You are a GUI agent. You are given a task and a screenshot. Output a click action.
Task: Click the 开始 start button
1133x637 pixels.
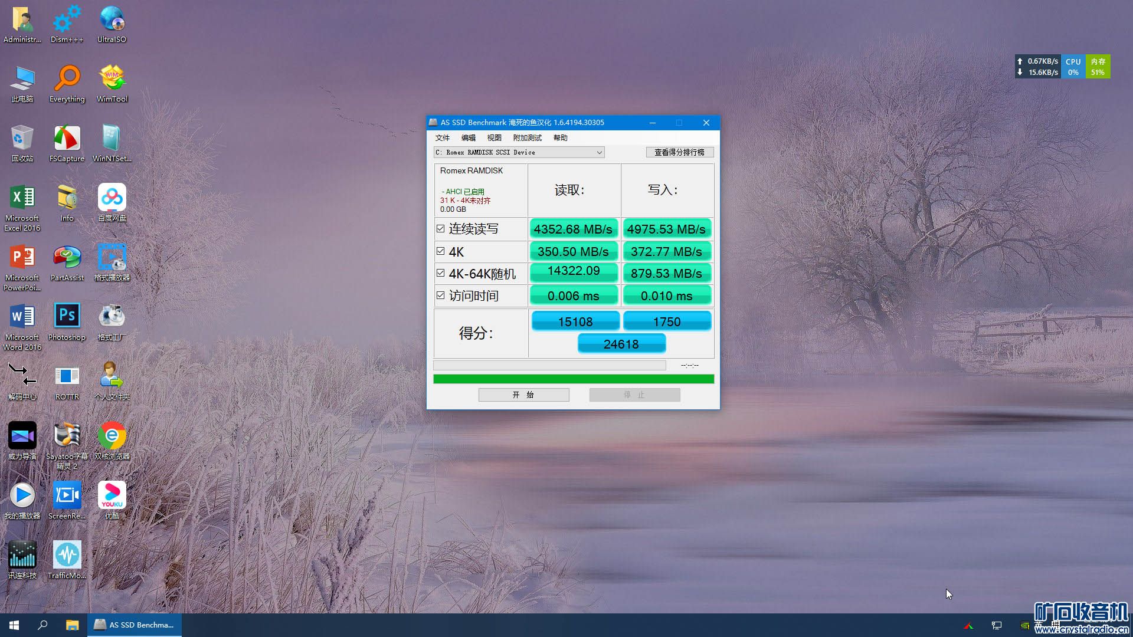523,395
